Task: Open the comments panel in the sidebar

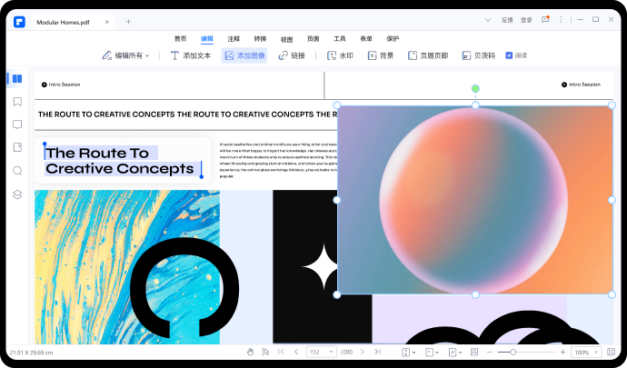Action: [17, 124]
